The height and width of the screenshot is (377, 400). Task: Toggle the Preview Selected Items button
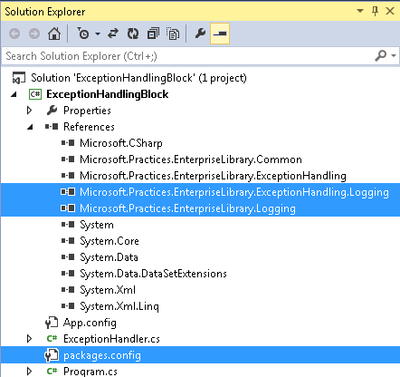(x=220, y=34)
